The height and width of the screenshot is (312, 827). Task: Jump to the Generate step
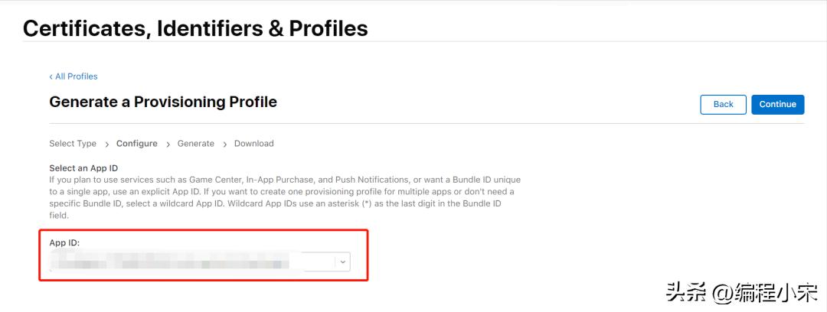(x=196, y=144)
